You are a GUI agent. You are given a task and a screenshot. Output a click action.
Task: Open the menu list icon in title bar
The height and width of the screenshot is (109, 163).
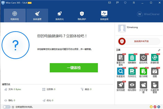tap(134, 3)
